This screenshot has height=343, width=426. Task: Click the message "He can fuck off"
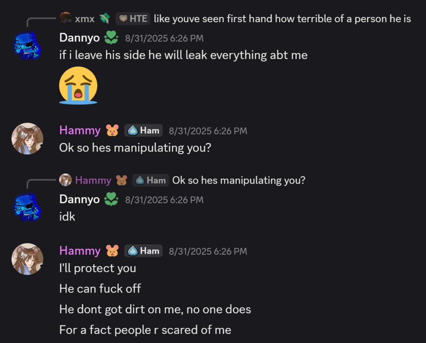pos(100,289)
